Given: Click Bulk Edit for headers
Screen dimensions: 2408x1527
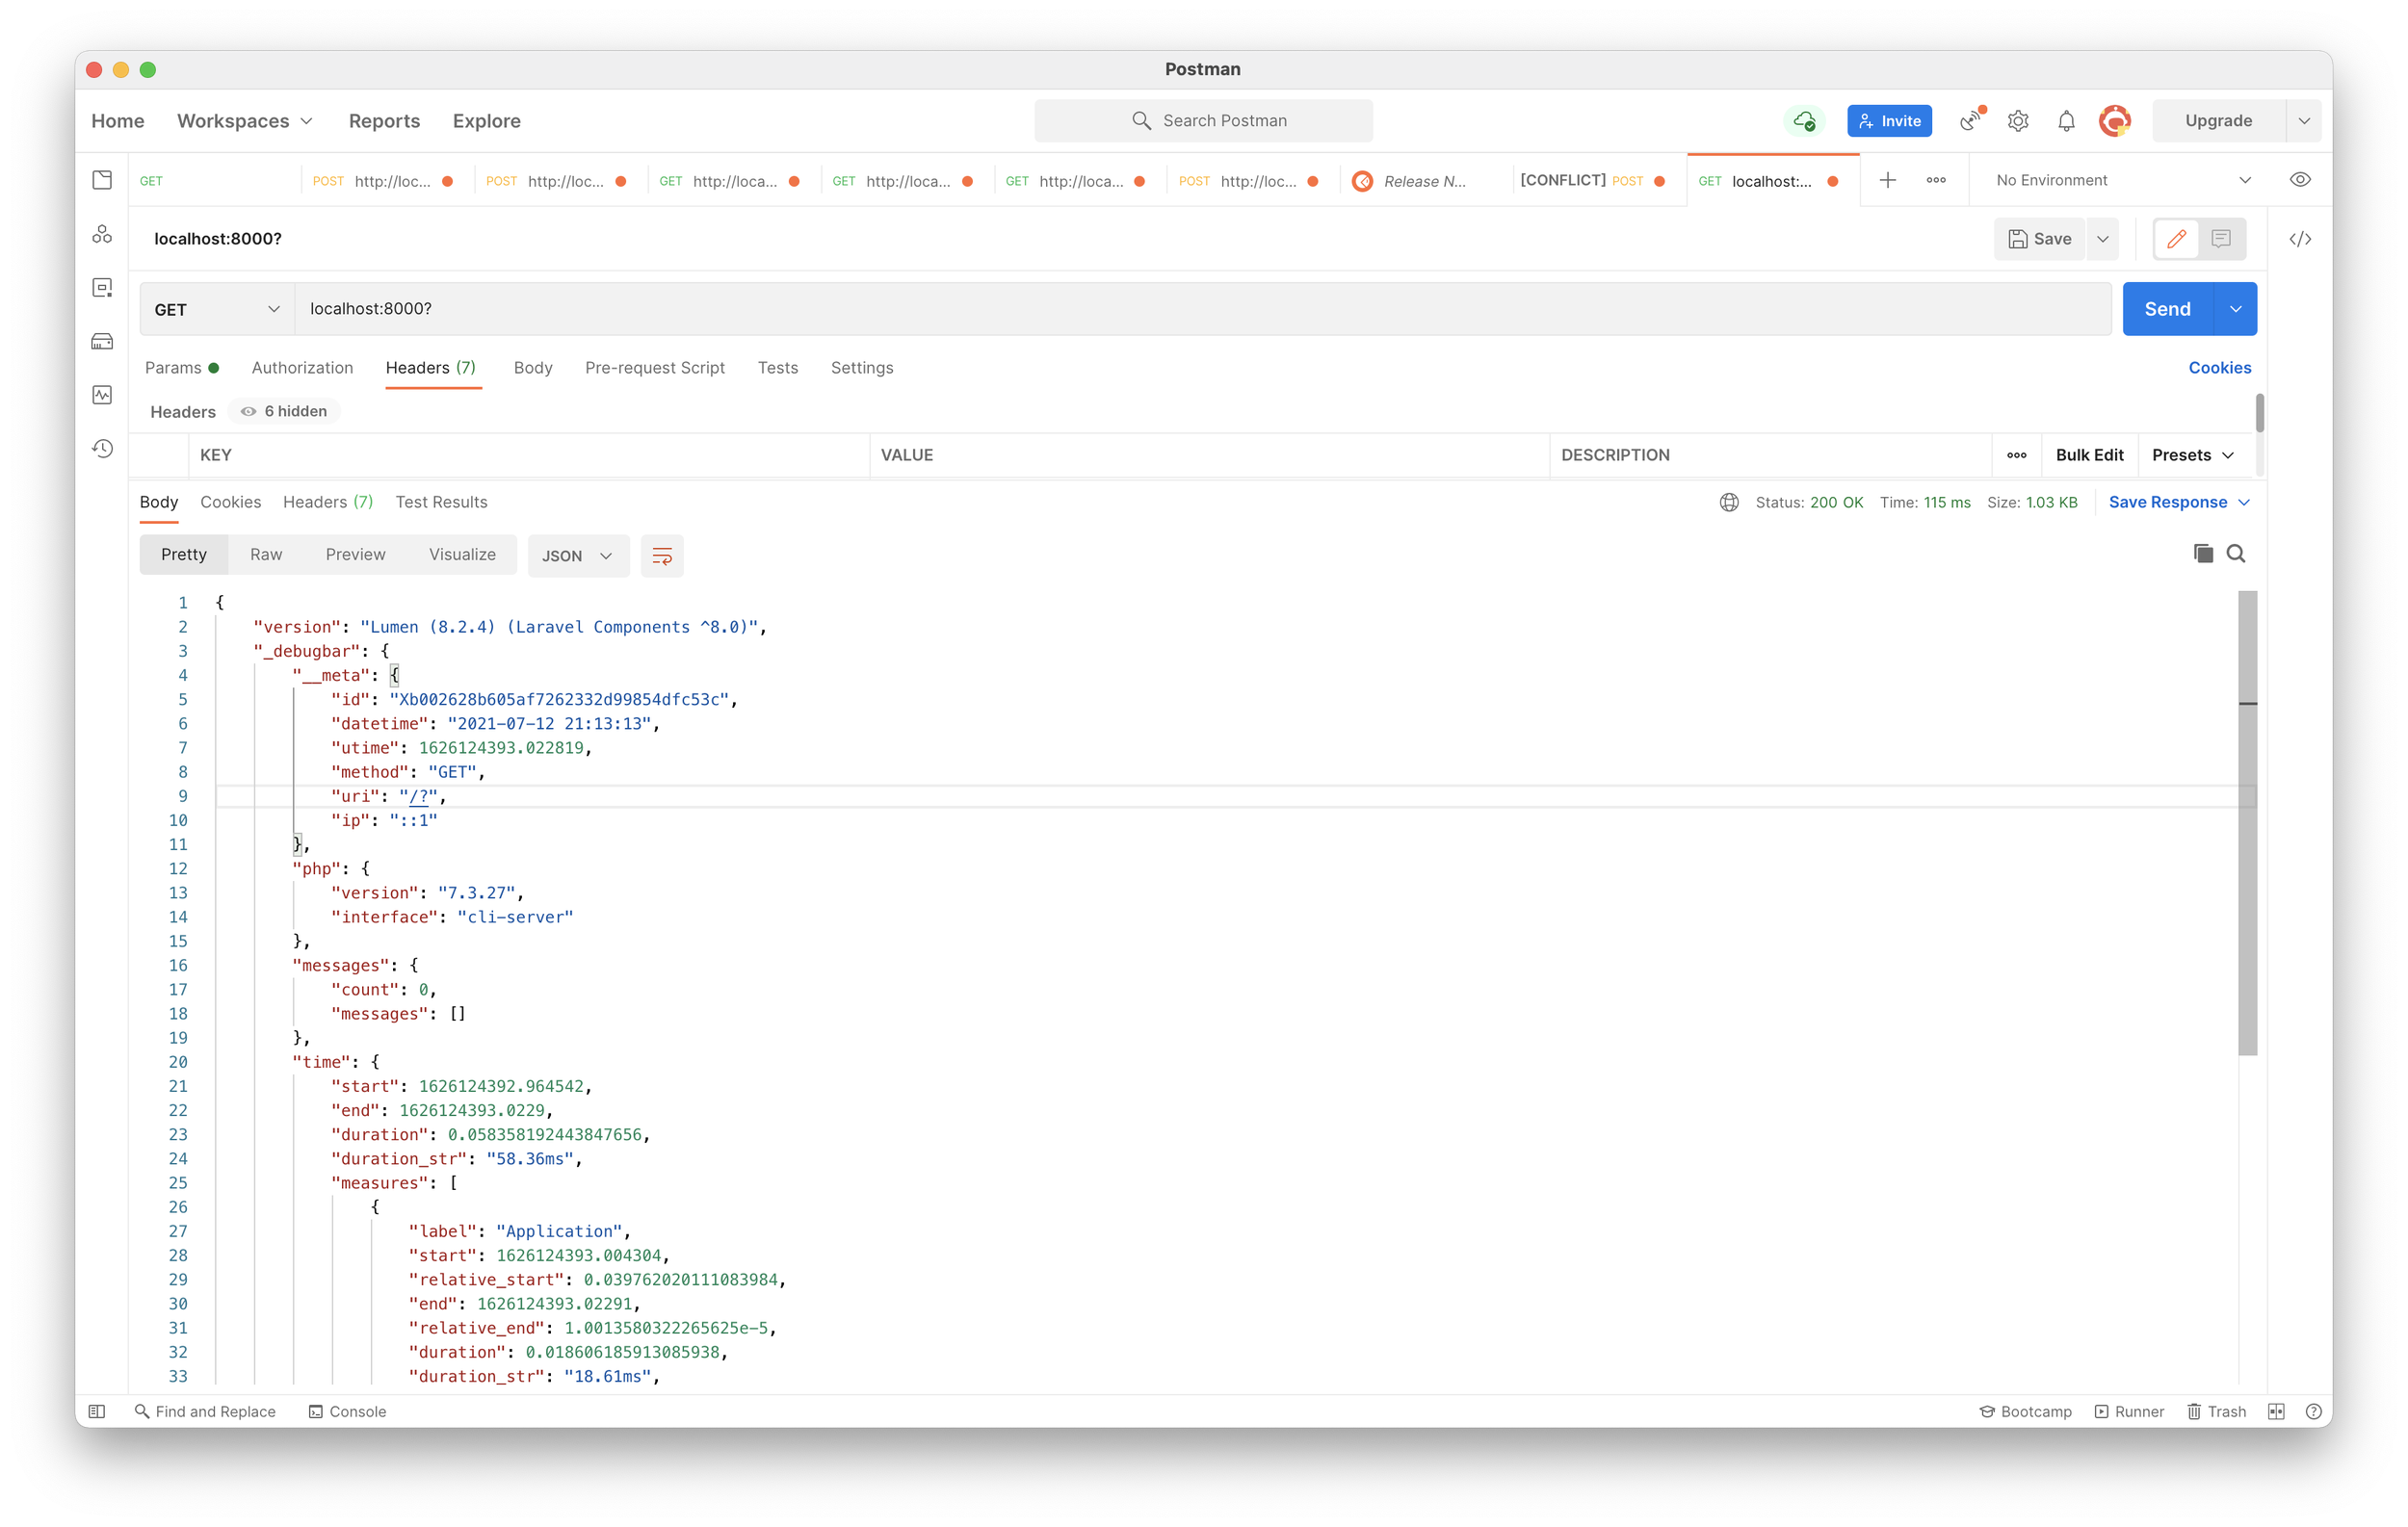Looking at the screenshot, I should coord(2089,454).
